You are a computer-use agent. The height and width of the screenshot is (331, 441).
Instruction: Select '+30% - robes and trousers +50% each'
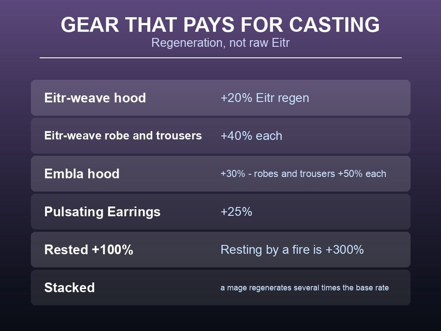pos(303,173)
